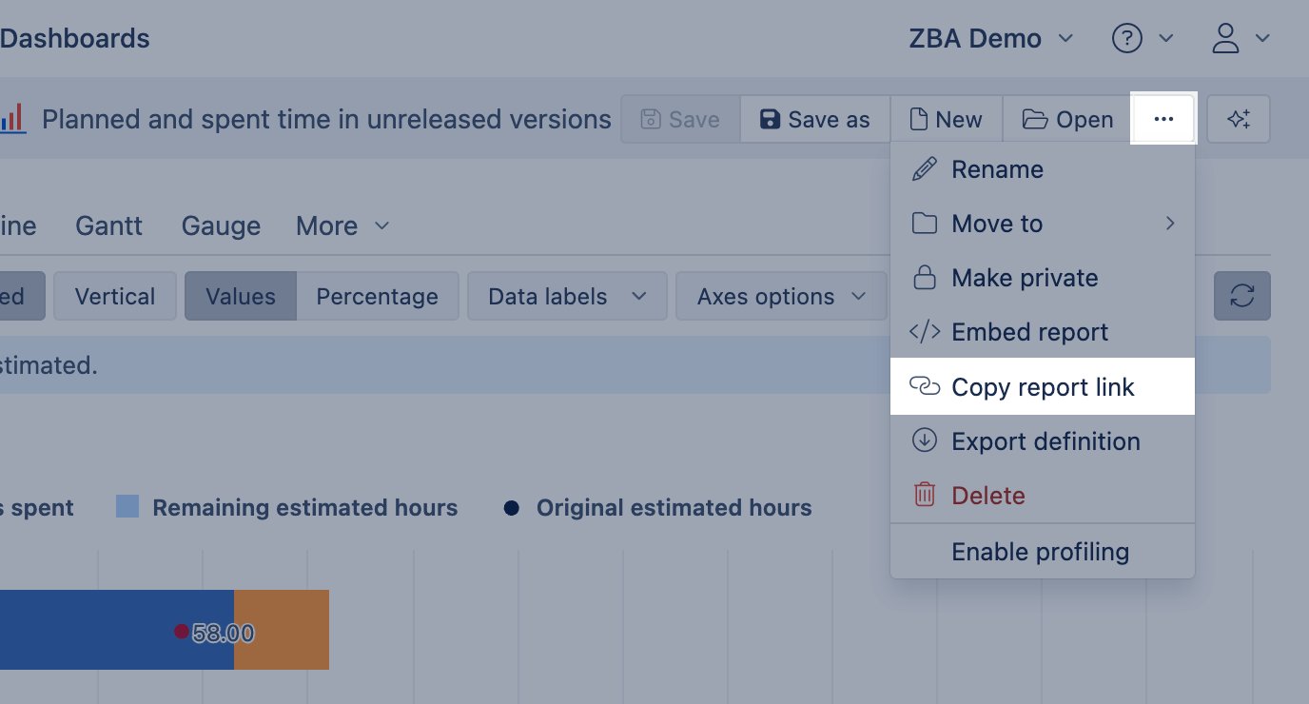Expand the Data labels dropdown
Image resolution: width=1309 pixels, height=704 pixels.
tap(567, 296)
